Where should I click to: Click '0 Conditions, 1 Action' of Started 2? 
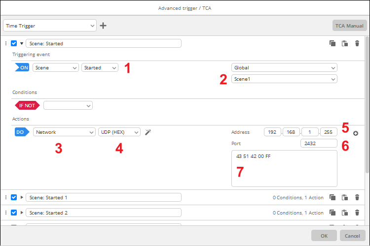point(298,213)
